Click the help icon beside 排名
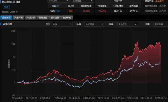168x102 pixels. pyautogui.click(x=58, y=6)
